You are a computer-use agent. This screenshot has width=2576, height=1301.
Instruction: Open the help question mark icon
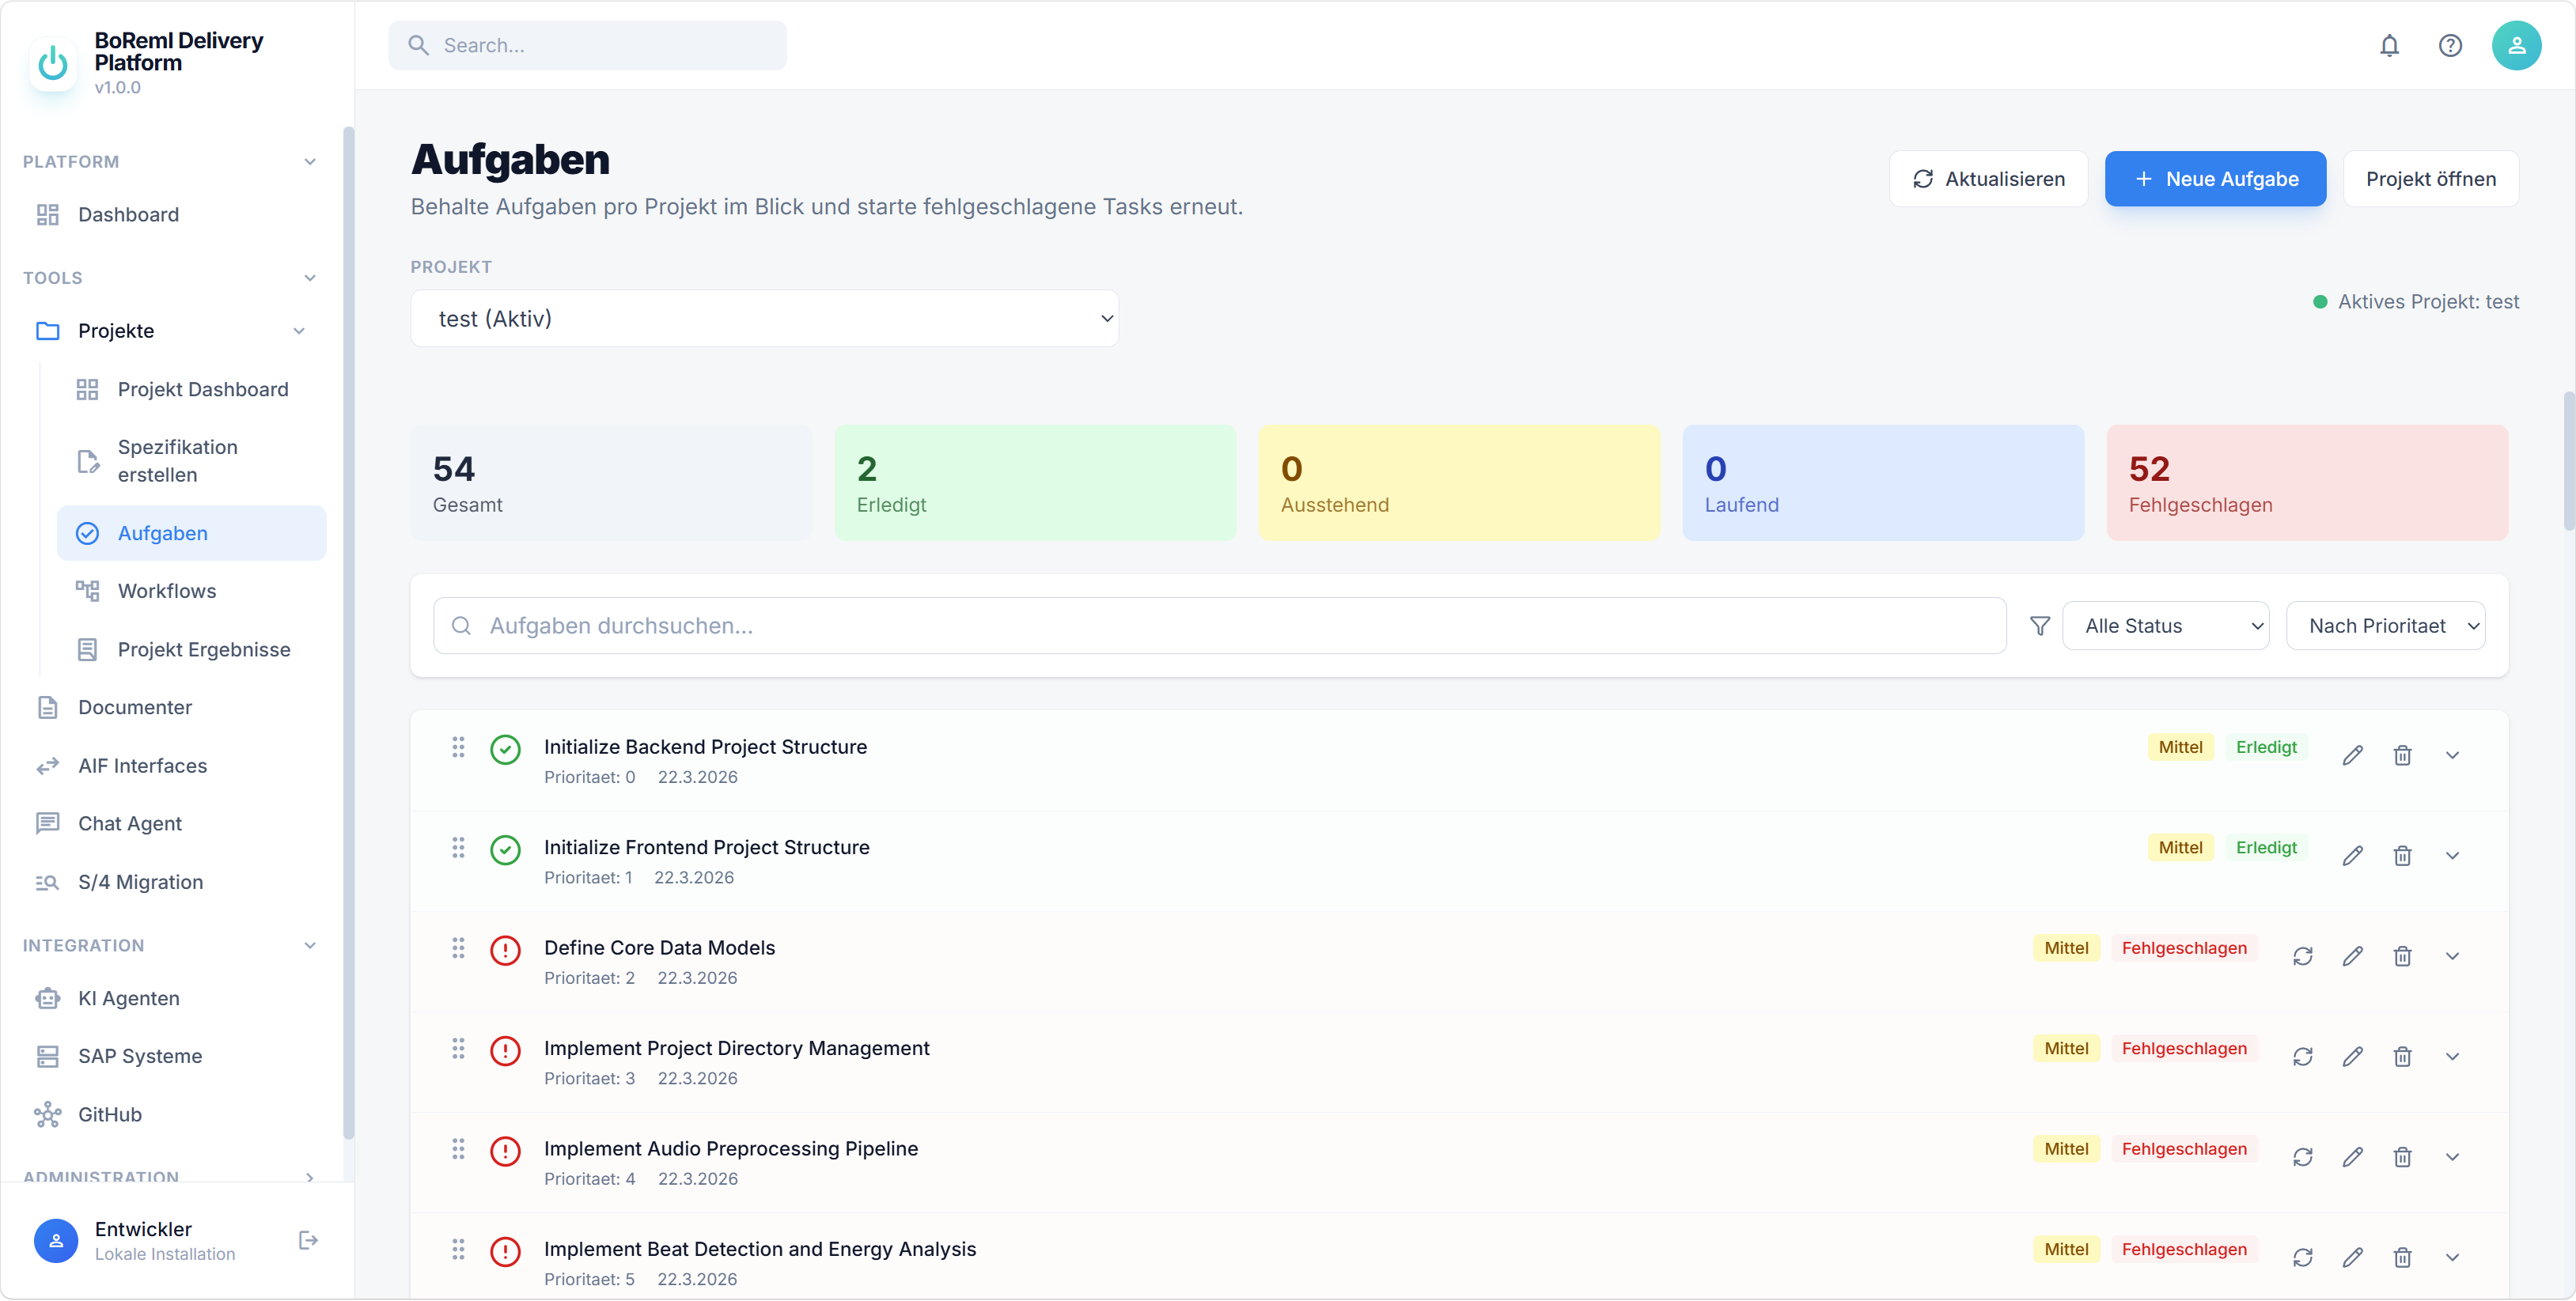pyautogui.click(x=2450, y=46)
